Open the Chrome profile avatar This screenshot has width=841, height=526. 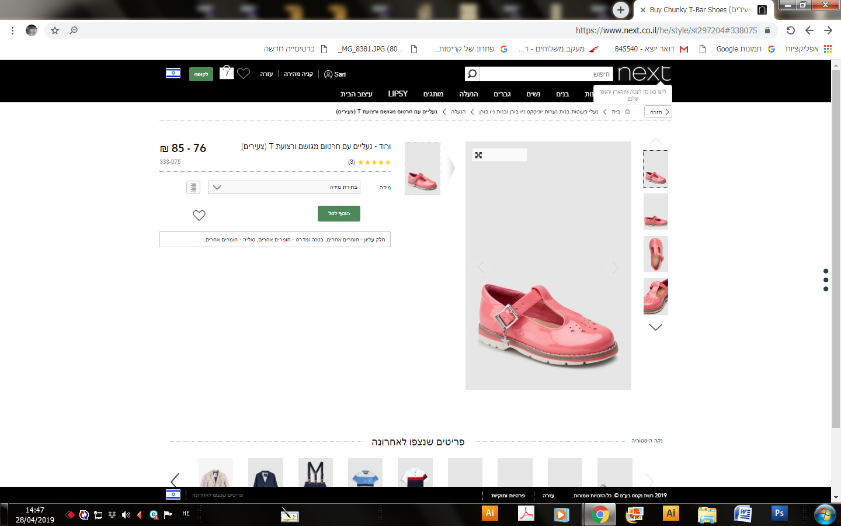pyautogui.click(x=32, y=30)
